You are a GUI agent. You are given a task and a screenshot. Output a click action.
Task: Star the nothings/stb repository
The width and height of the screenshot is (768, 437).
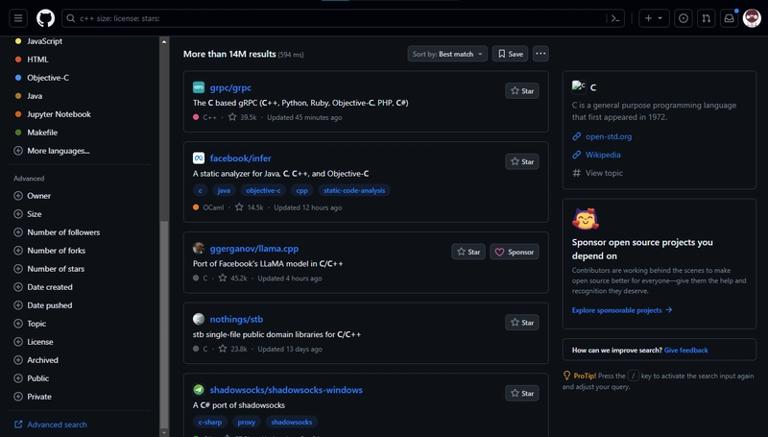pos(522,323)
